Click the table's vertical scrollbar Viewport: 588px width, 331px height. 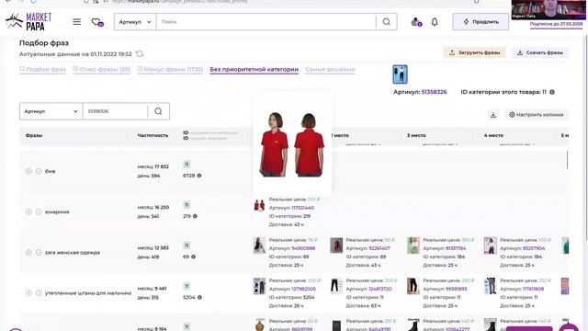[x=567, y=160]
